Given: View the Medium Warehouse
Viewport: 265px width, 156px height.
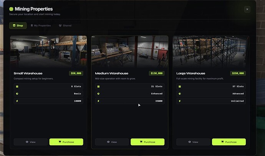Looking at the screenshot, I should pos(112,142).
